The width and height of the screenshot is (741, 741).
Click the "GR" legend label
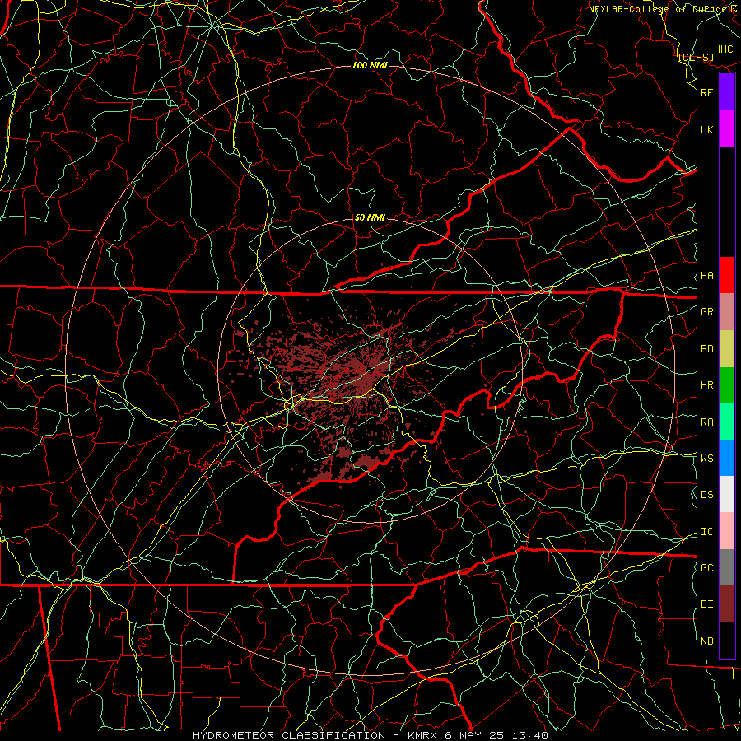tap(707, 312)
